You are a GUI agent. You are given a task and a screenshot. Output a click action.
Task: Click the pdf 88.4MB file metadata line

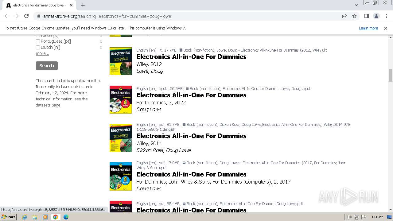coord(220,204)
